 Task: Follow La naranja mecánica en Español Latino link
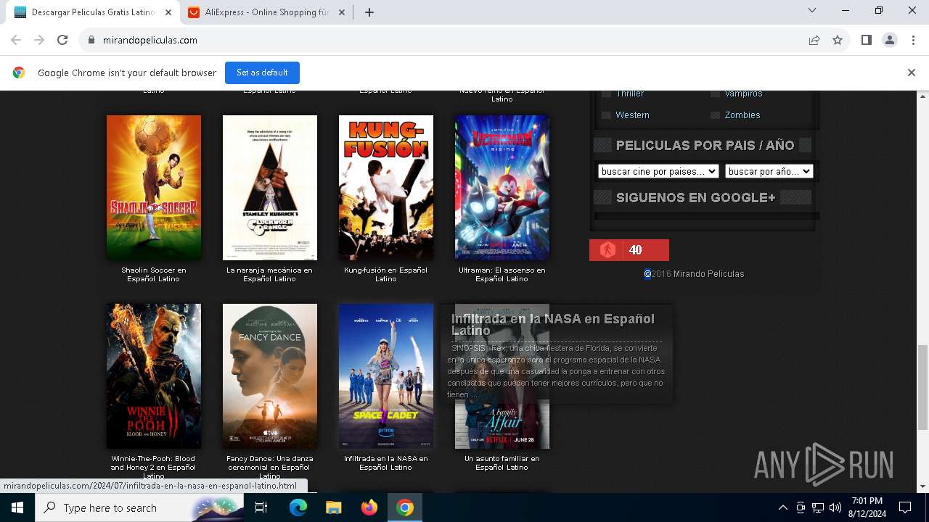tap(270, 274)
